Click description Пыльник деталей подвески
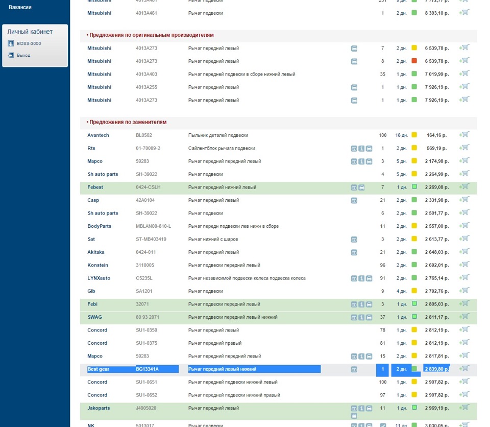This screenshot has height=427, width=490. pyautogui.click(x=218, y=135)
